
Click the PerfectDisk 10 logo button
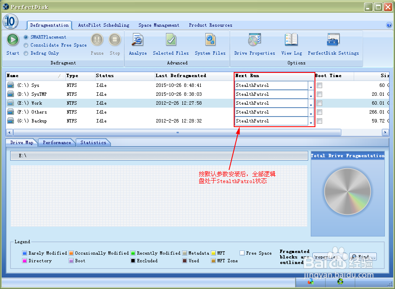click(x=10, y=22)
